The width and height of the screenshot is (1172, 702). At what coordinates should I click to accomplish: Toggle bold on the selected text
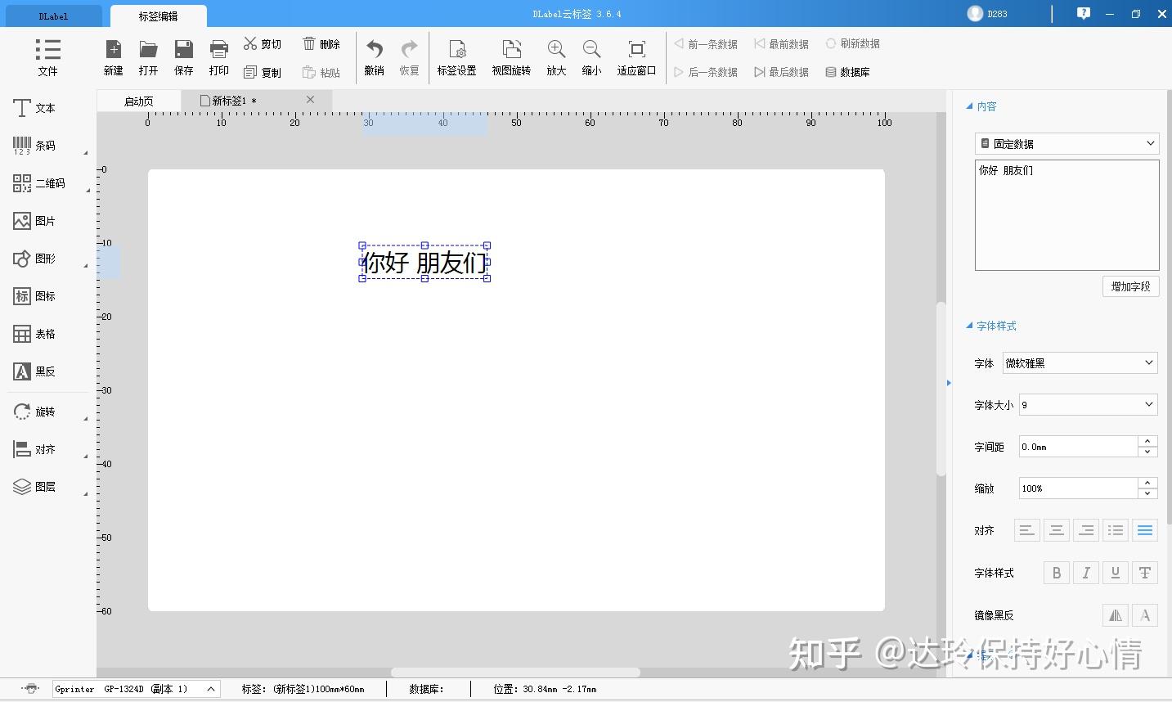point(1056,573)
